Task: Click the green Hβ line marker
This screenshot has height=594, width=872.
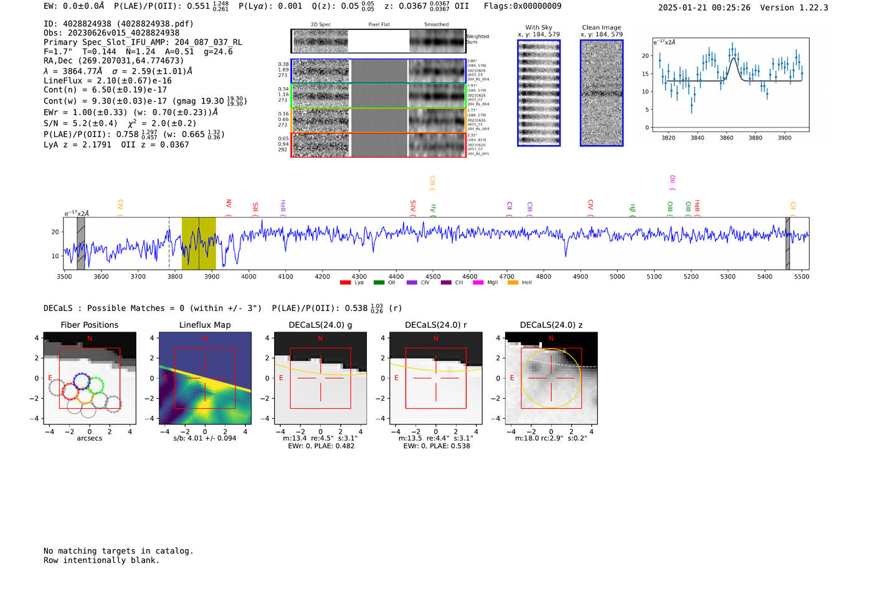Action: point(632,211)
